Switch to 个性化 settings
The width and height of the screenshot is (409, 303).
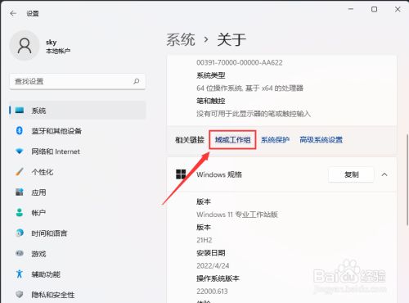78,172
